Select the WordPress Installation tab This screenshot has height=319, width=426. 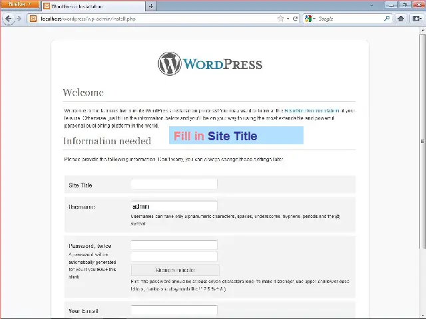point(93,6)
